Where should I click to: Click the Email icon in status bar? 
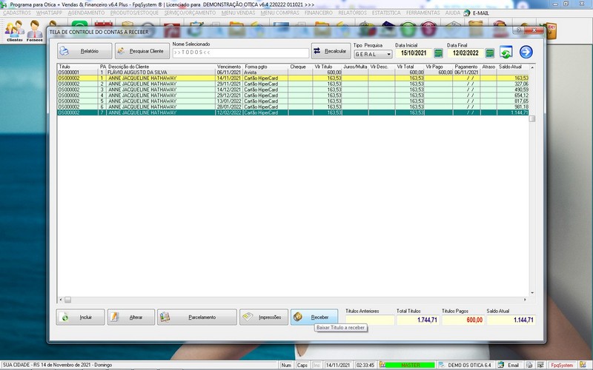click(x=508, y=365)
